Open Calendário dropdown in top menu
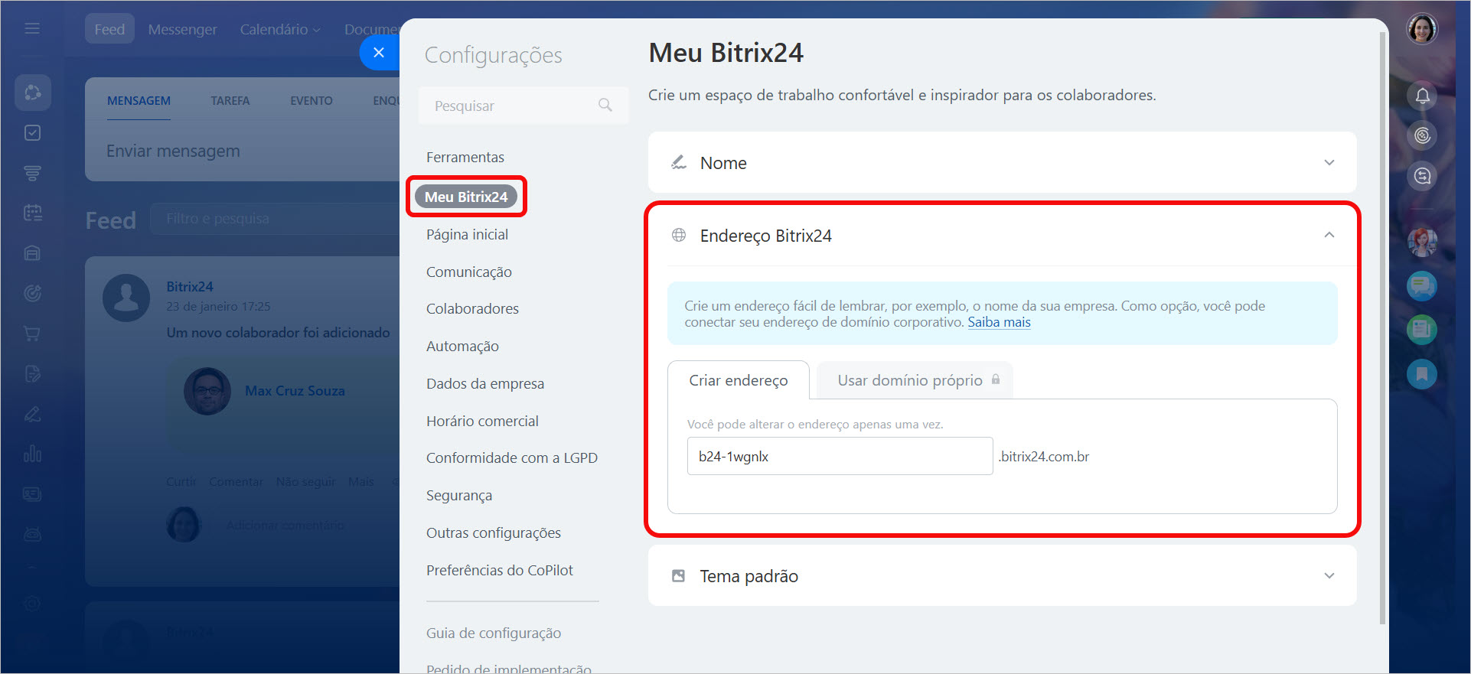 point(280,29)
